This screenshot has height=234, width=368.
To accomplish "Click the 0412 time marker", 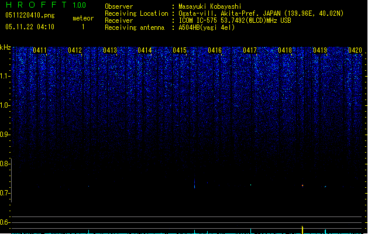I will [75, 50].
